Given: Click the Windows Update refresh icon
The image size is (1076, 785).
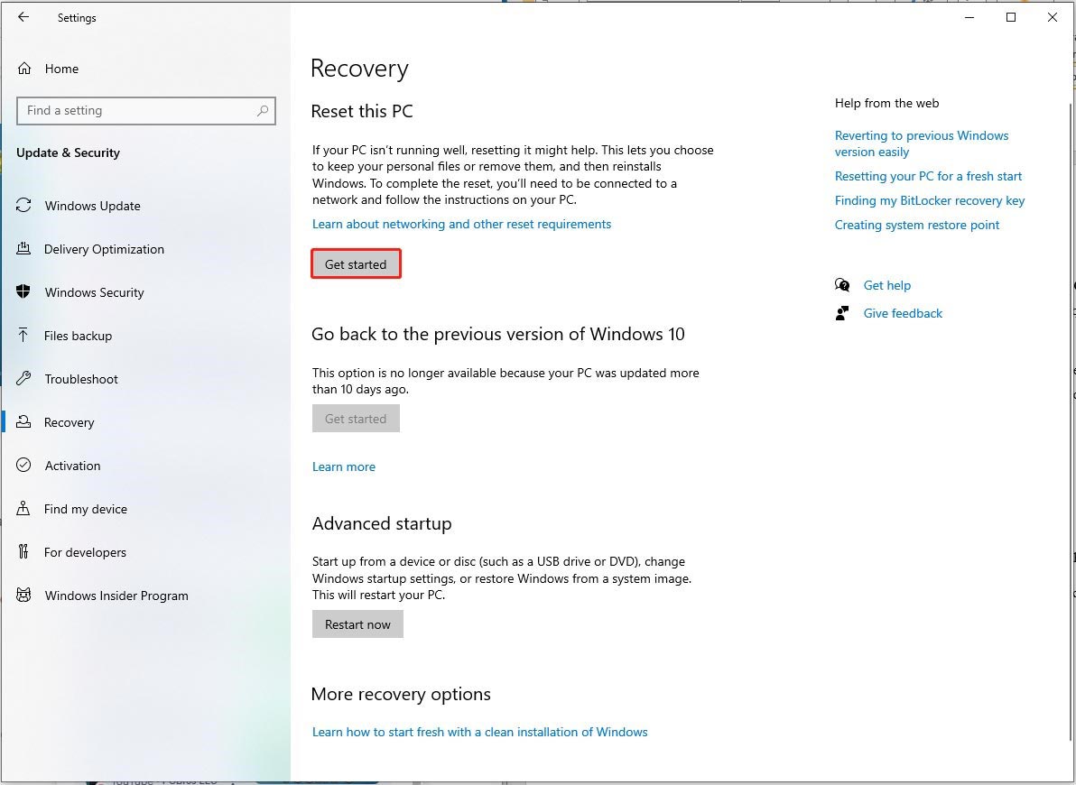Looking at the screenshot, I should pos(23,205).
